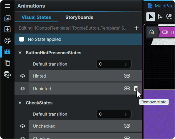Click link icon on Unhinted row
Screen dimensions: 175x139
pyautogui.click(x=127, y=89)
